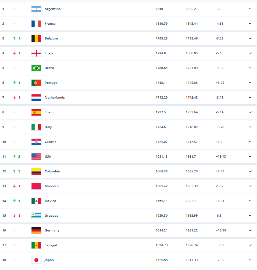This screenshot has height=270, width=257.
Task: Open the Netherlands team link
Action: click(x=55, y=98)
